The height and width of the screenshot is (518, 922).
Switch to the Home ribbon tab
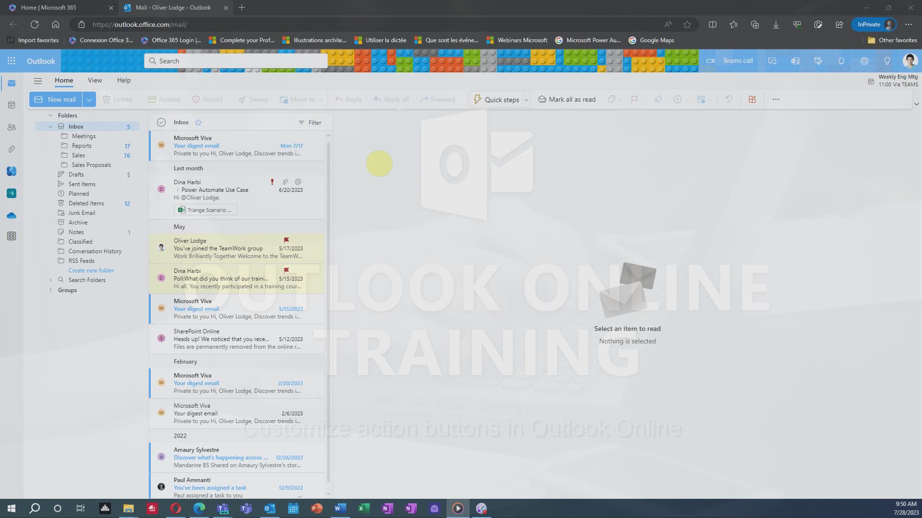pos(64,80)
